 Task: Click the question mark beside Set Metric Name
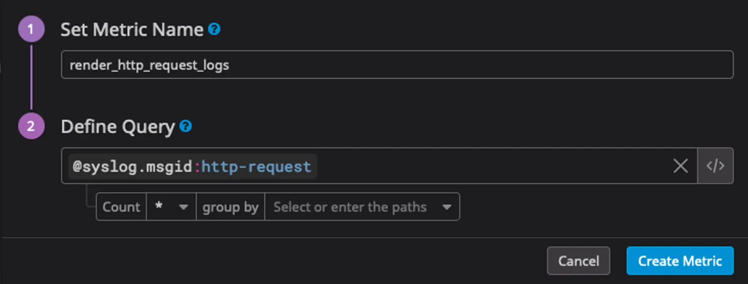[214, 29]
